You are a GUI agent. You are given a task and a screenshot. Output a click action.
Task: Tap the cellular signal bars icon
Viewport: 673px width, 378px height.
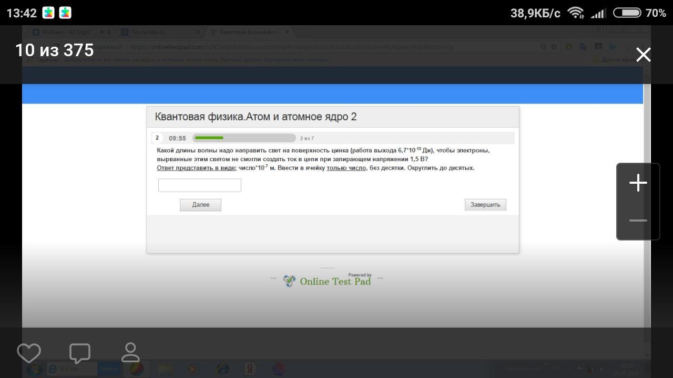coord(597,13)
